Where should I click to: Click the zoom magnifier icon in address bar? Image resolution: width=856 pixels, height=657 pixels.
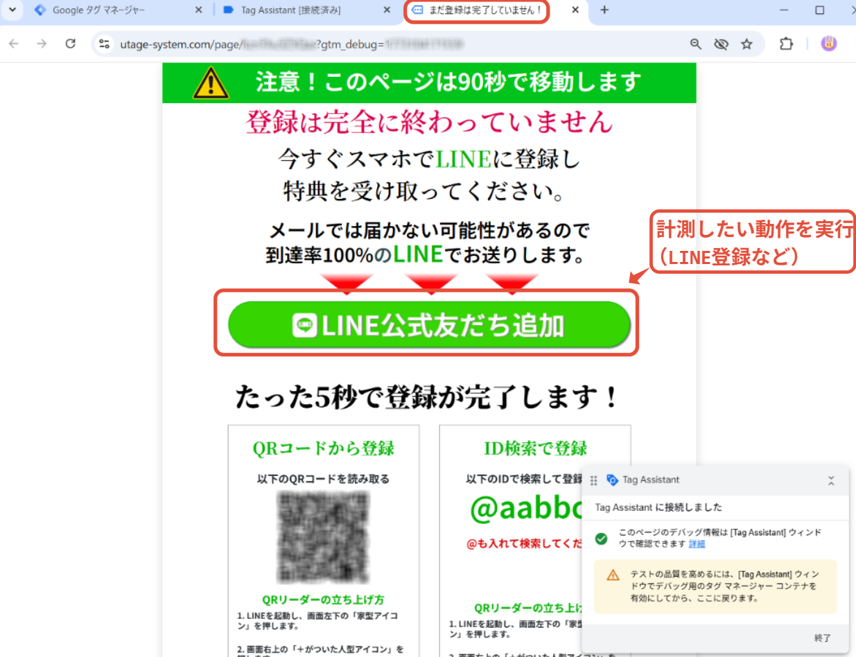coord(696,44)
